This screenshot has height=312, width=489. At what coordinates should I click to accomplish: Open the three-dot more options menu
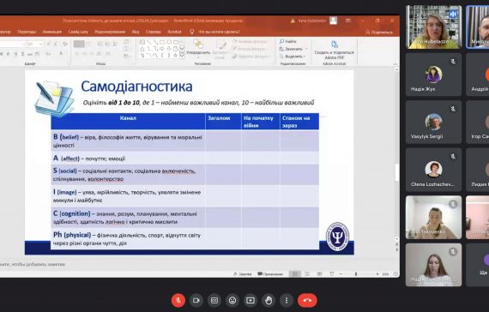pos(287,301)
